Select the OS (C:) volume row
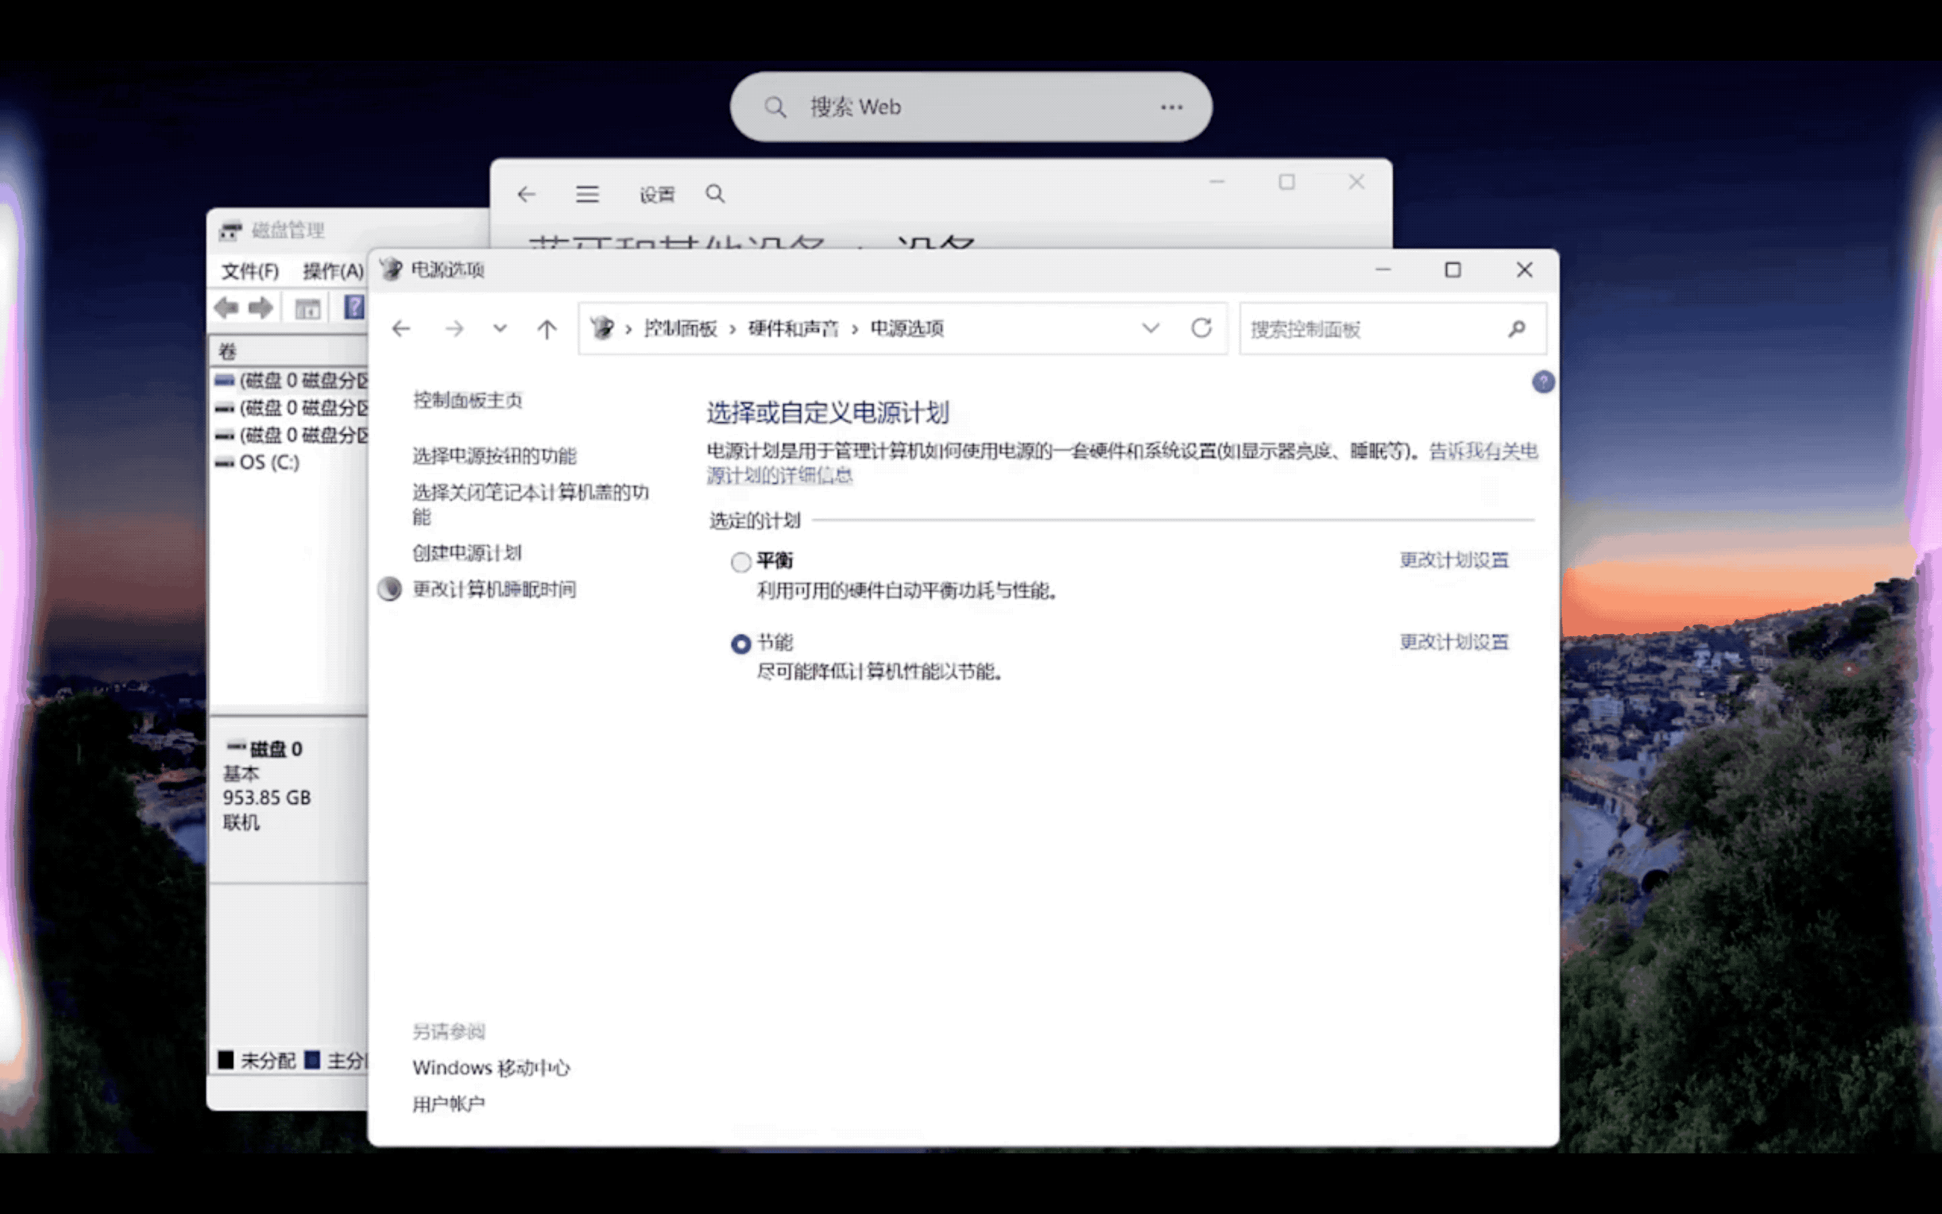This screenshot has height=1214, width=1942. click(x=269, y=463)
